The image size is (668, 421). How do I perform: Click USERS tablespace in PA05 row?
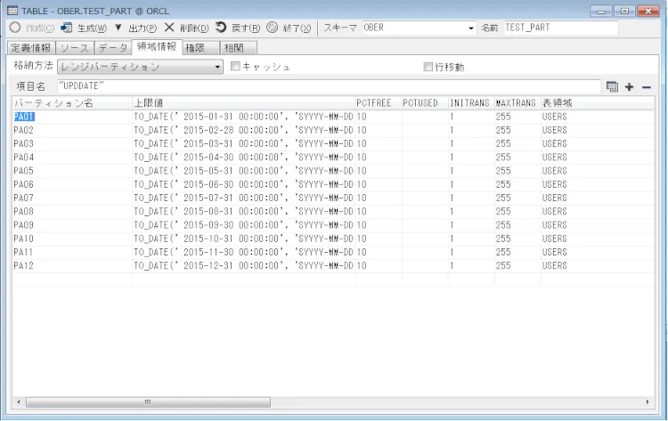pos(554,171)
